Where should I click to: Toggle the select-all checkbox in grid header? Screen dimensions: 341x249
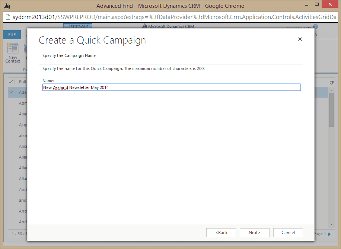pos(11,82)
